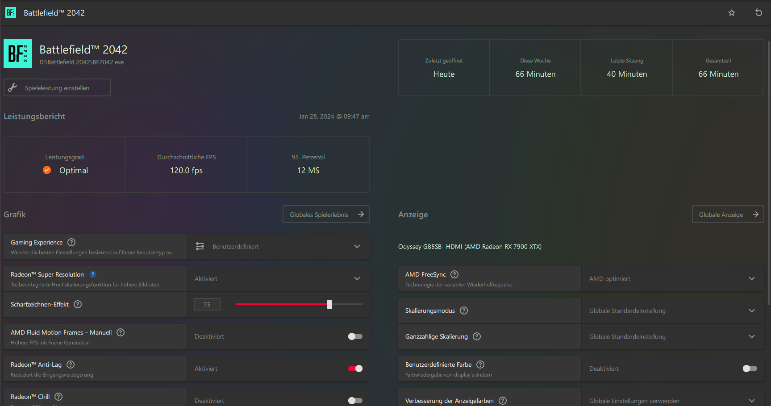Click the vertical scrollbar on the right
The image size is (771, 406).
pos(768,173)
